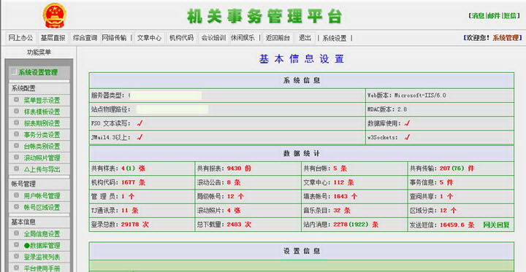Click the 音乐条目 32 条 cell
Image resolution: width=526 pixels, height=272 pixels.
pyautogui.click(x=354, y=211)
